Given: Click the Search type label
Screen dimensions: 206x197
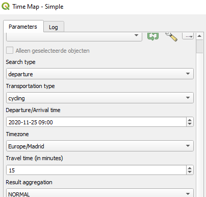Looking at the screenshot, I should 20,62.
